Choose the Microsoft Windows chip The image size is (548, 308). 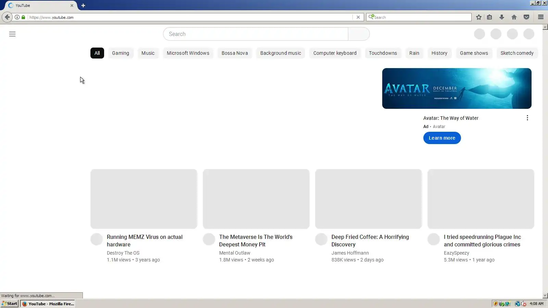tap(188, 53)
